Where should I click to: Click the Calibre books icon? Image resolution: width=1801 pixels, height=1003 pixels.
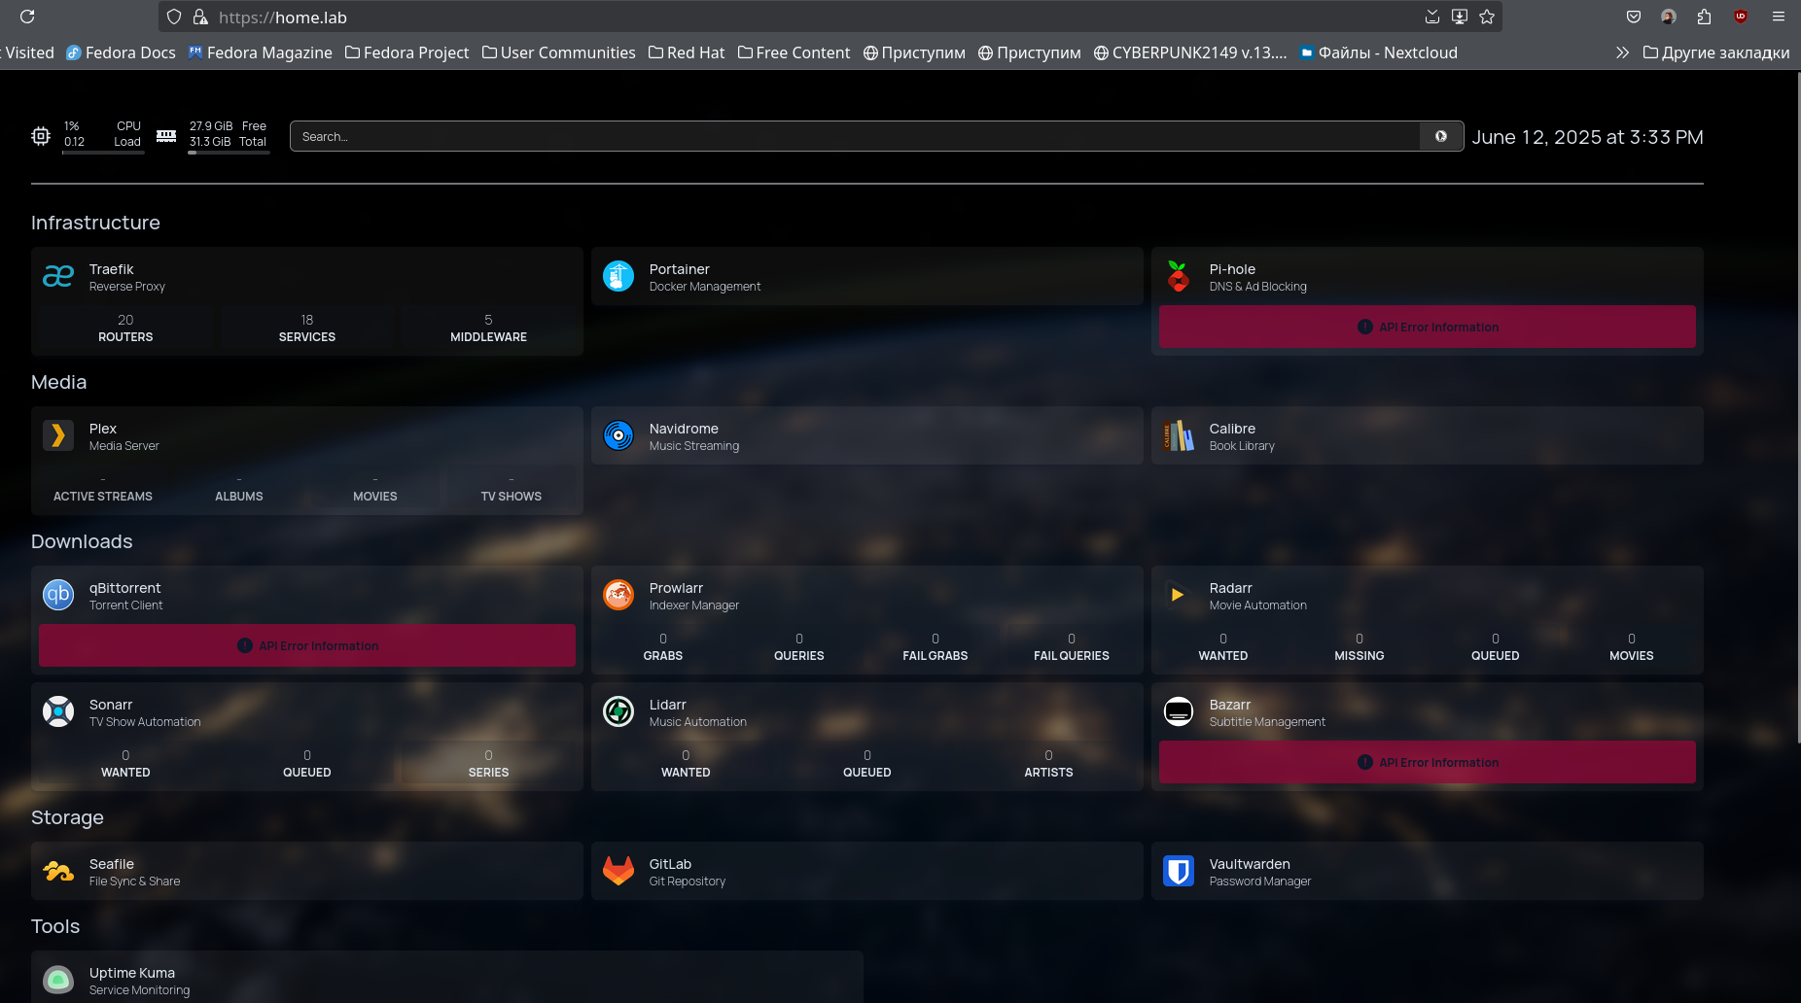coord(1179,435)
